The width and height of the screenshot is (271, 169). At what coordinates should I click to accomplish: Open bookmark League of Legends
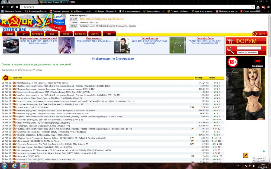point(106,11)
